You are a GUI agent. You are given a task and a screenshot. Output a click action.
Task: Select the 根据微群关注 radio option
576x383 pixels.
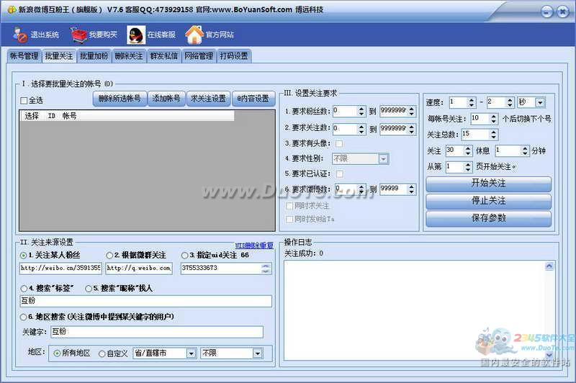click(x=109, y=255)
